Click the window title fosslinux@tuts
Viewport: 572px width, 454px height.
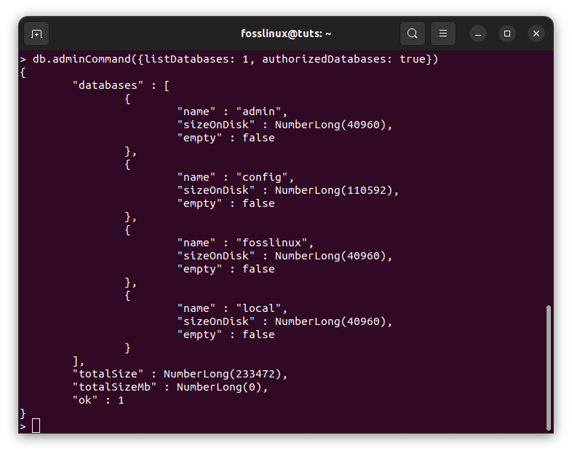286,34
